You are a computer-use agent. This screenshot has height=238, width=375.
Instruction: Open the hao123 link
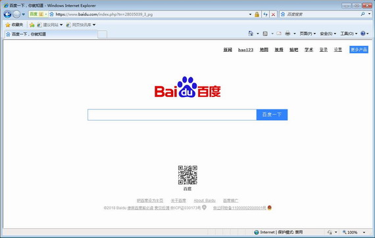(x=245, y=50)
